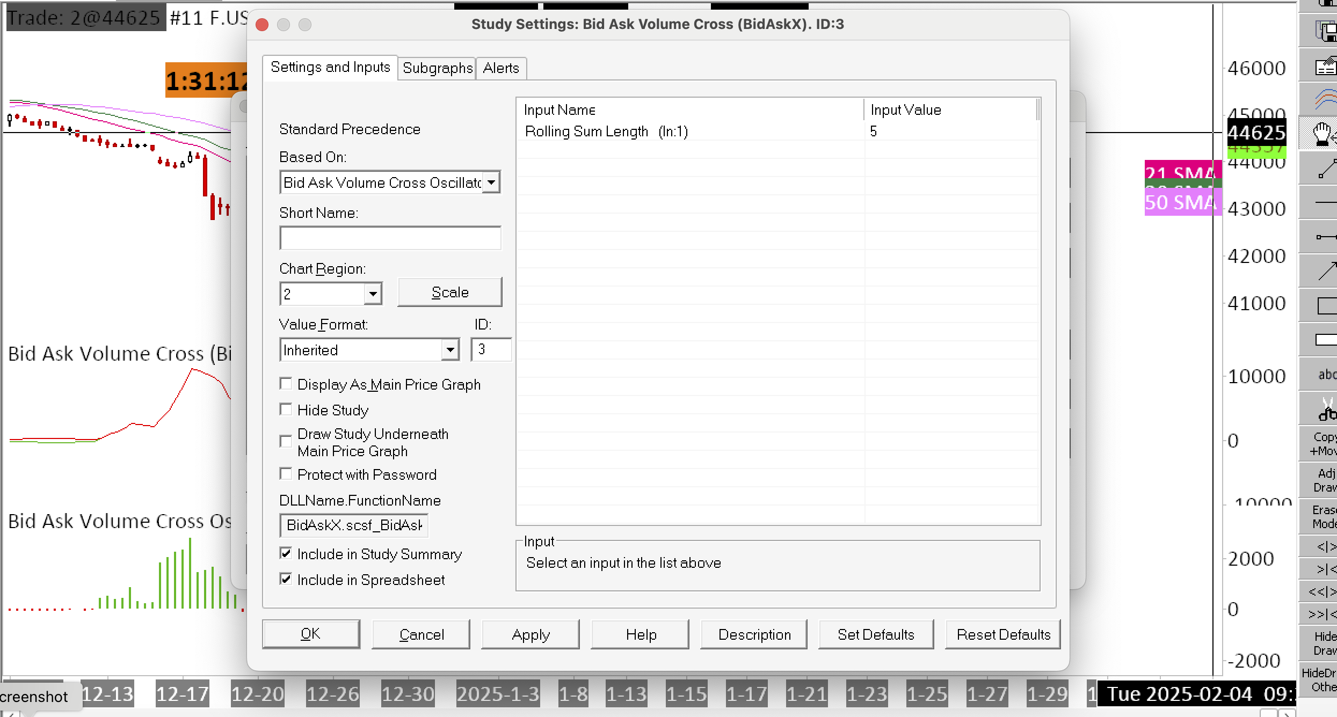Expand the Chart Region dropdown
The height and width of the screenshot is (717, 1337).
pos(373,294)
